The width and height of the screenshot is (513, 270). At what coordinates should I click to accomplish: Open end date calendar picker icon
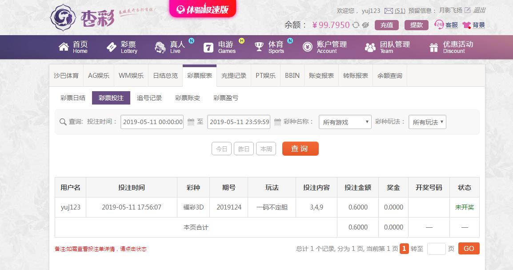pos(277,122)
